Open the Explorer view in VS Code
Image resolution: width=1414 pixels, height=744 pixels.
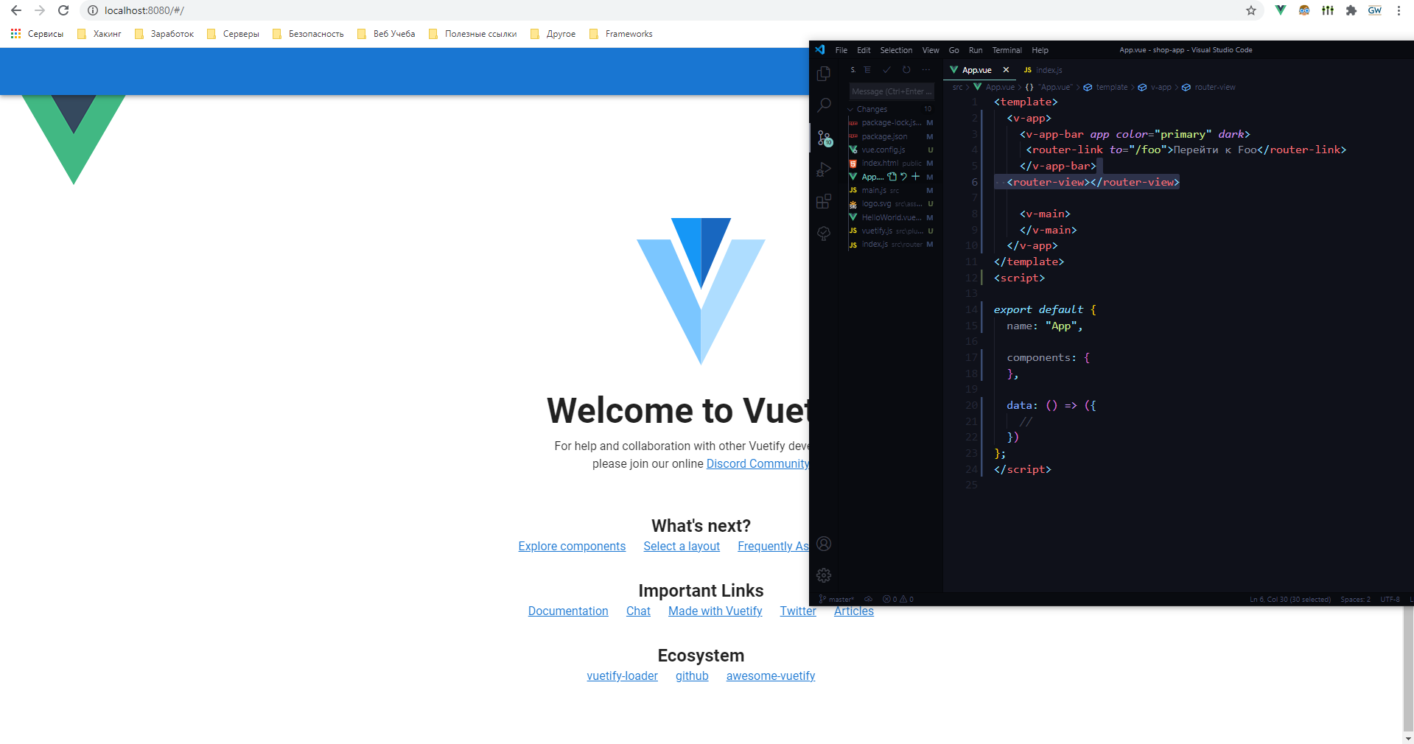point(824,74)
